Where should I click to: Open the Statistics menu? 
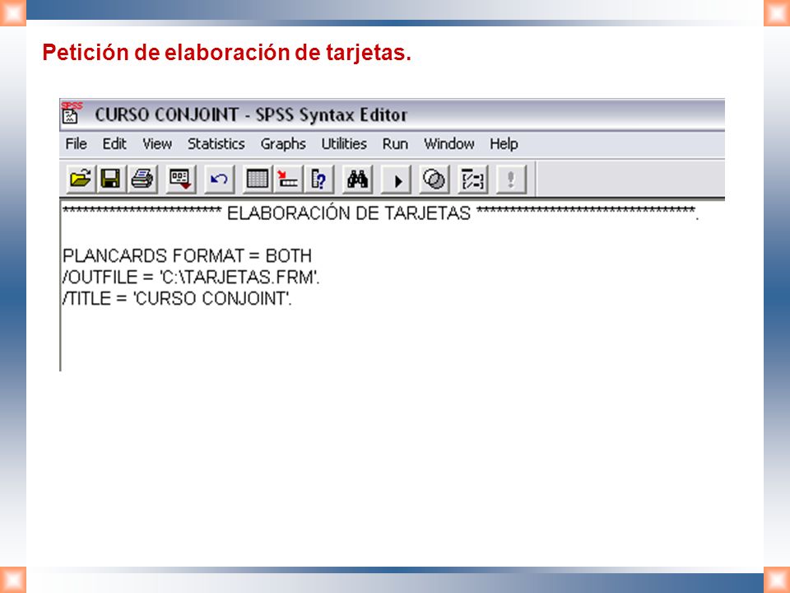tap(216, 143)
